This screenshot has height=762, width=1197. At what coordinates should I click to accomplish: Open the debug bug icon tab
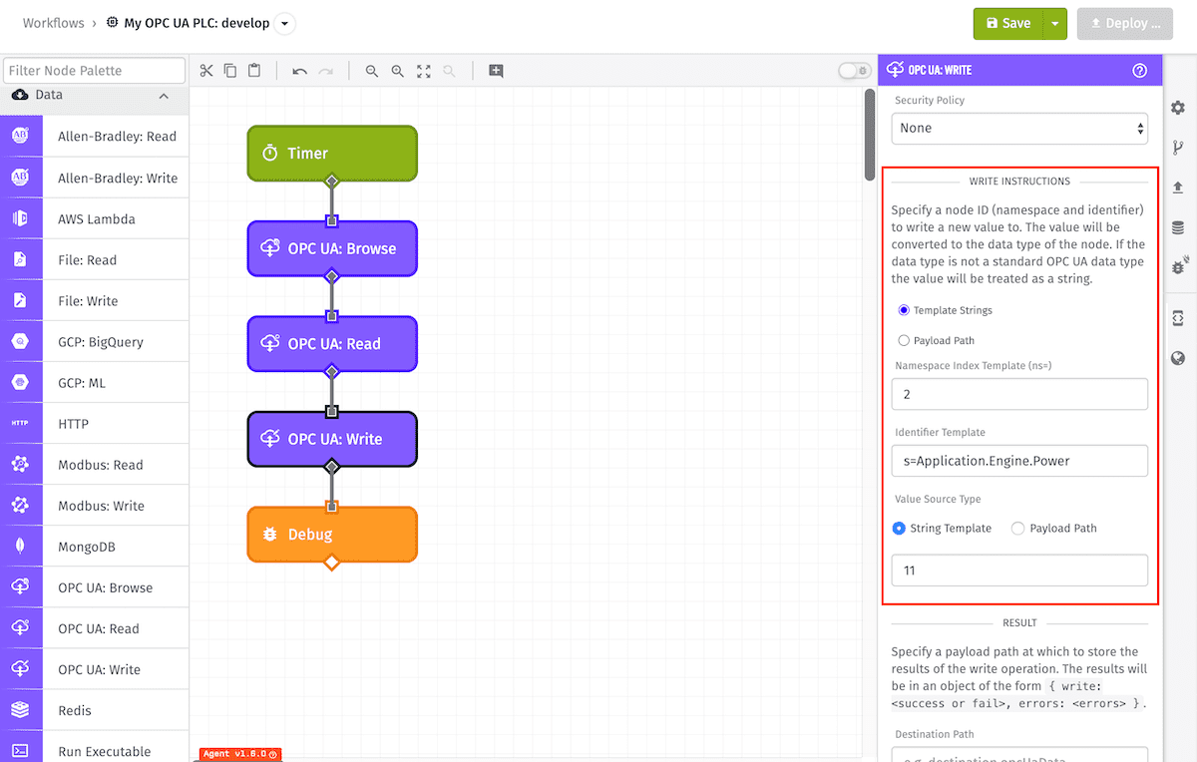click(x=1178, y=266)
